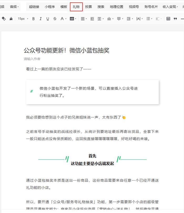This screenshot has width=184, height=213.
Task: Click the heading 这功能主要是小店端发起
Action: (93, 163)
